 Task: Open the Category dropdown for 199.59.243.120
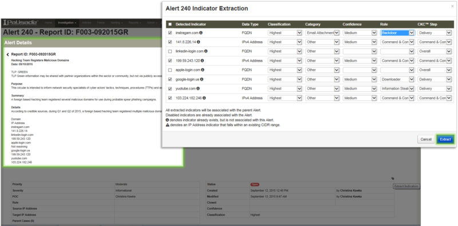pos(322,60)
